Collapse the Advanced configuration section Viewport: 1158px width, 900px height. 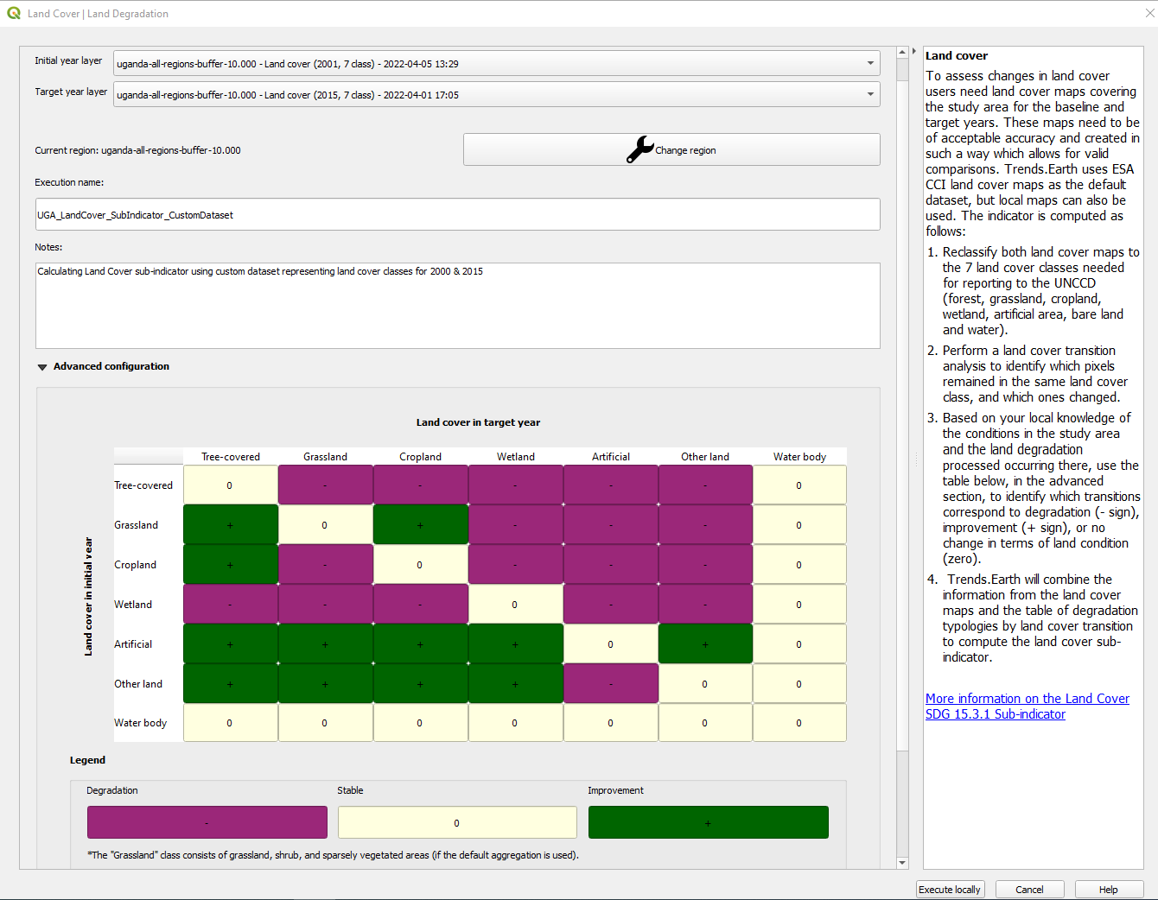(42, 366)
